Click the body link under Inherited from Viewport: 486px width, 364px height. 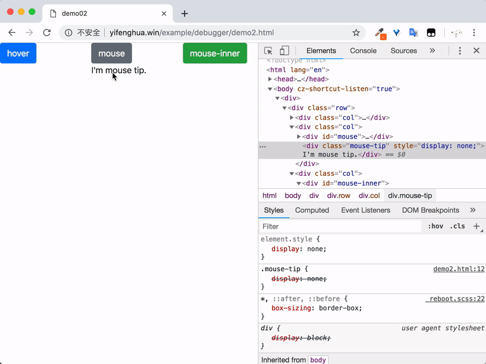pos(318,360)
